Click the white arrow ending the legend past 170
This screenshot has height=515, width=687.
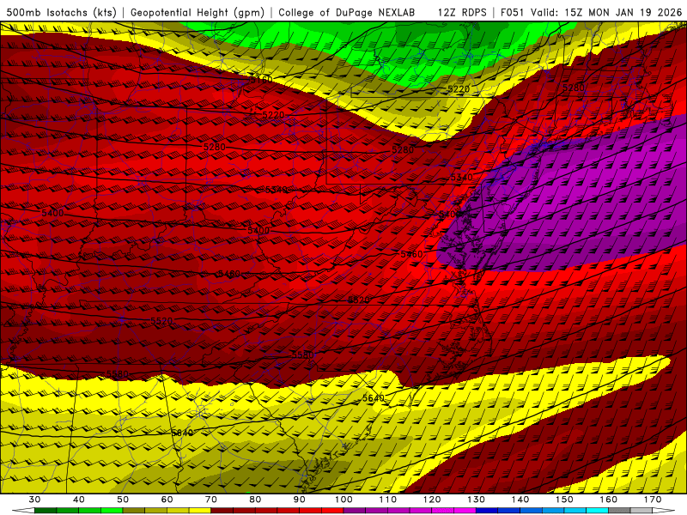[663, 510]
